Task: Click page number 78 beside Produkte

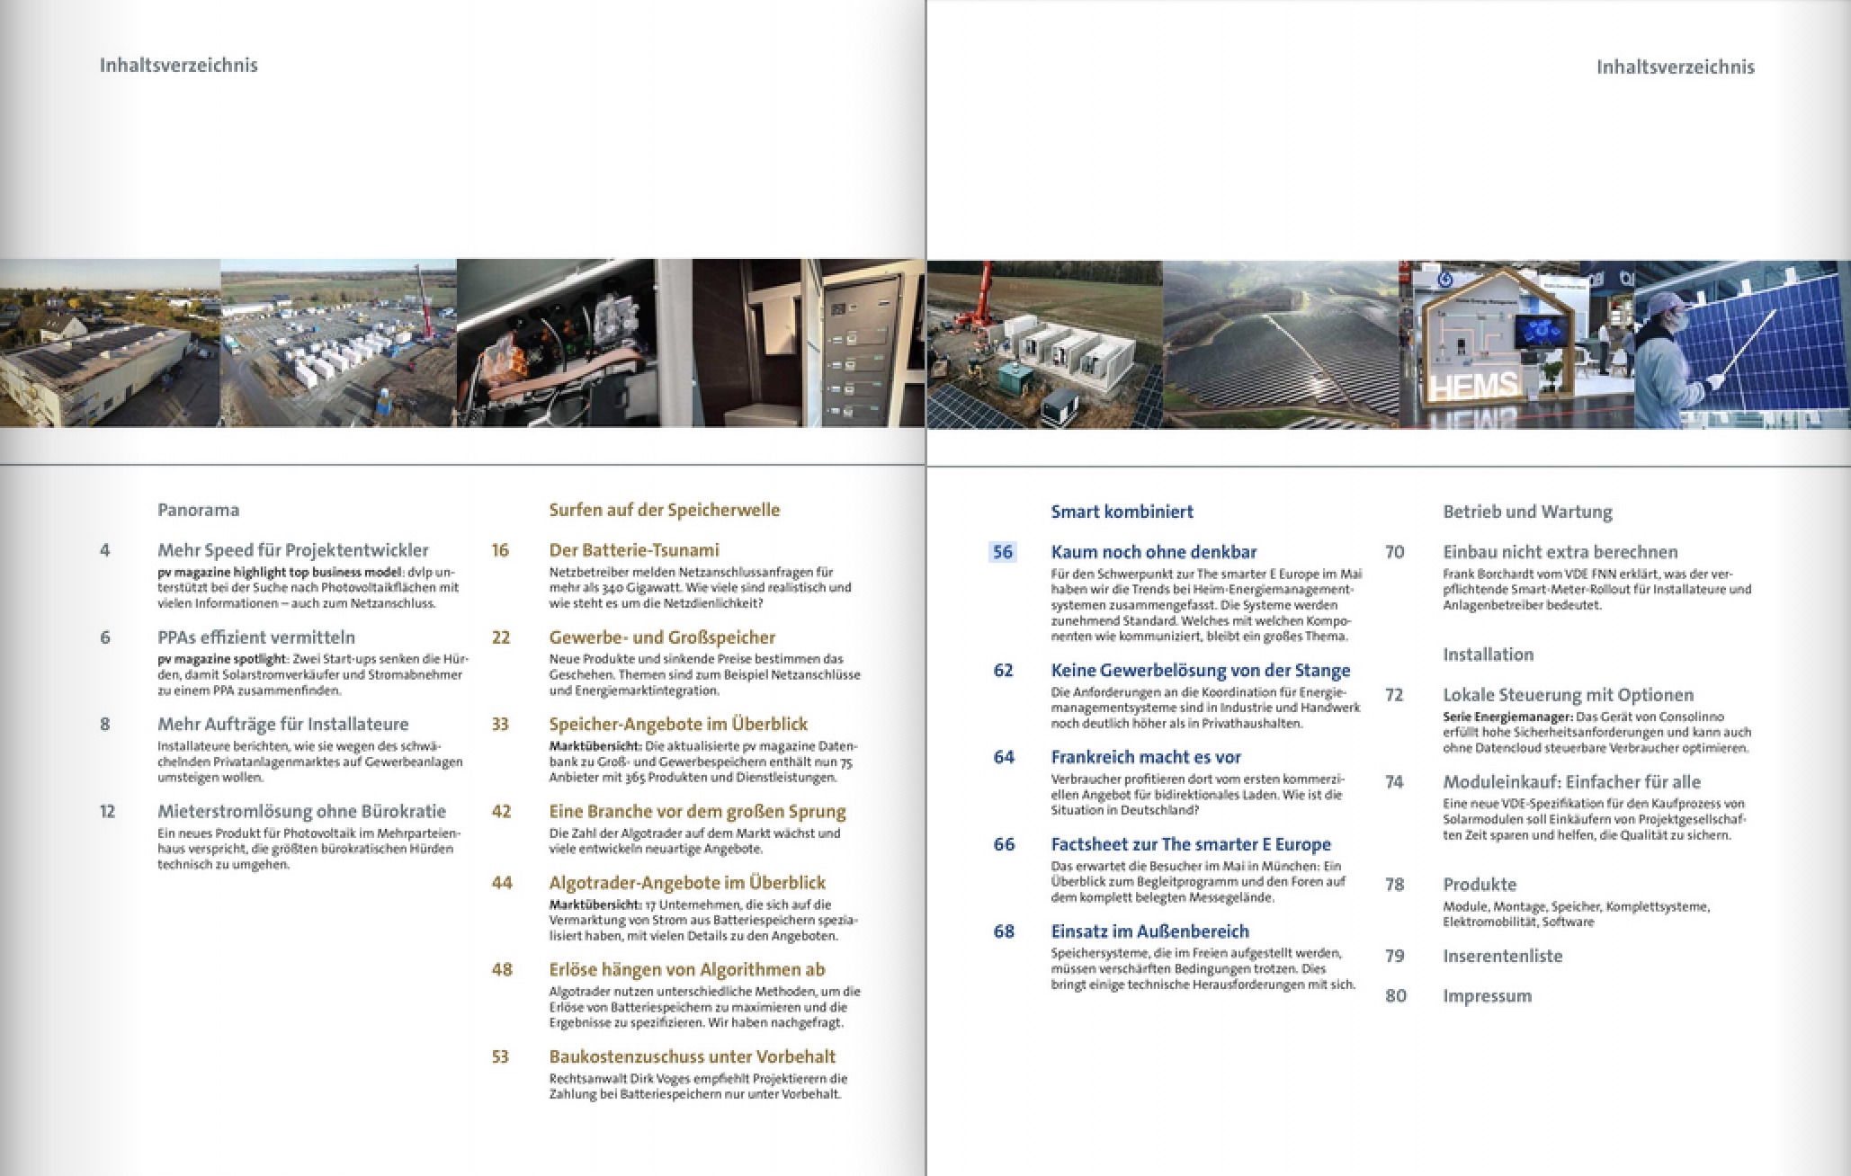Action: coord(1395,885)
